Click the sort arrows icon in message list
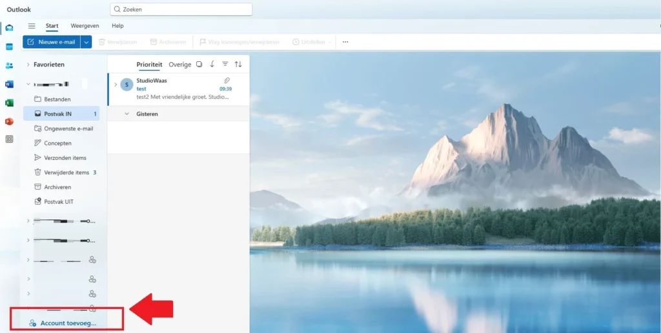Viewport: 661px width, 333px height. [x=238, y=65]
